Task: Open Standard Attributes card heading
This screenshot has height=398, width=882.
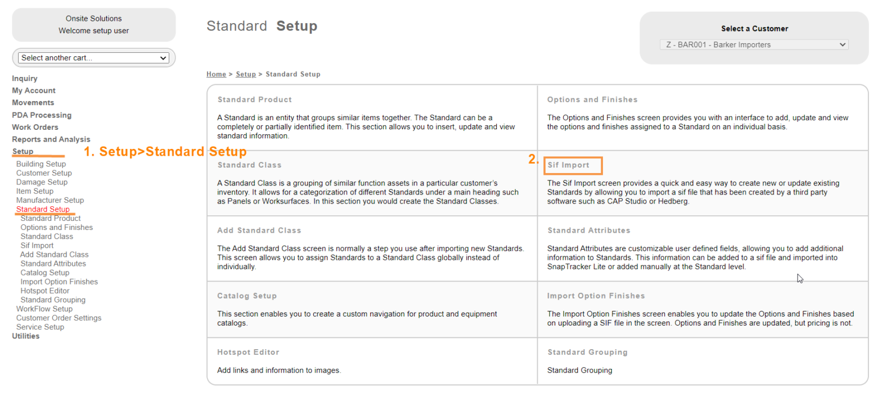Action: pos(589,230)
